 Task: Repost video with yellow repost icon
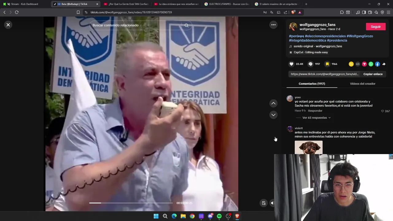point(351,64)
